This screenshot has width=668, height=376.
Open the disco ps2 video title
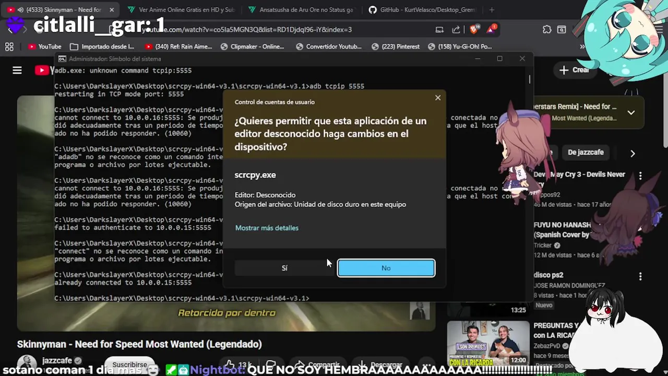(x=548, y=275)
